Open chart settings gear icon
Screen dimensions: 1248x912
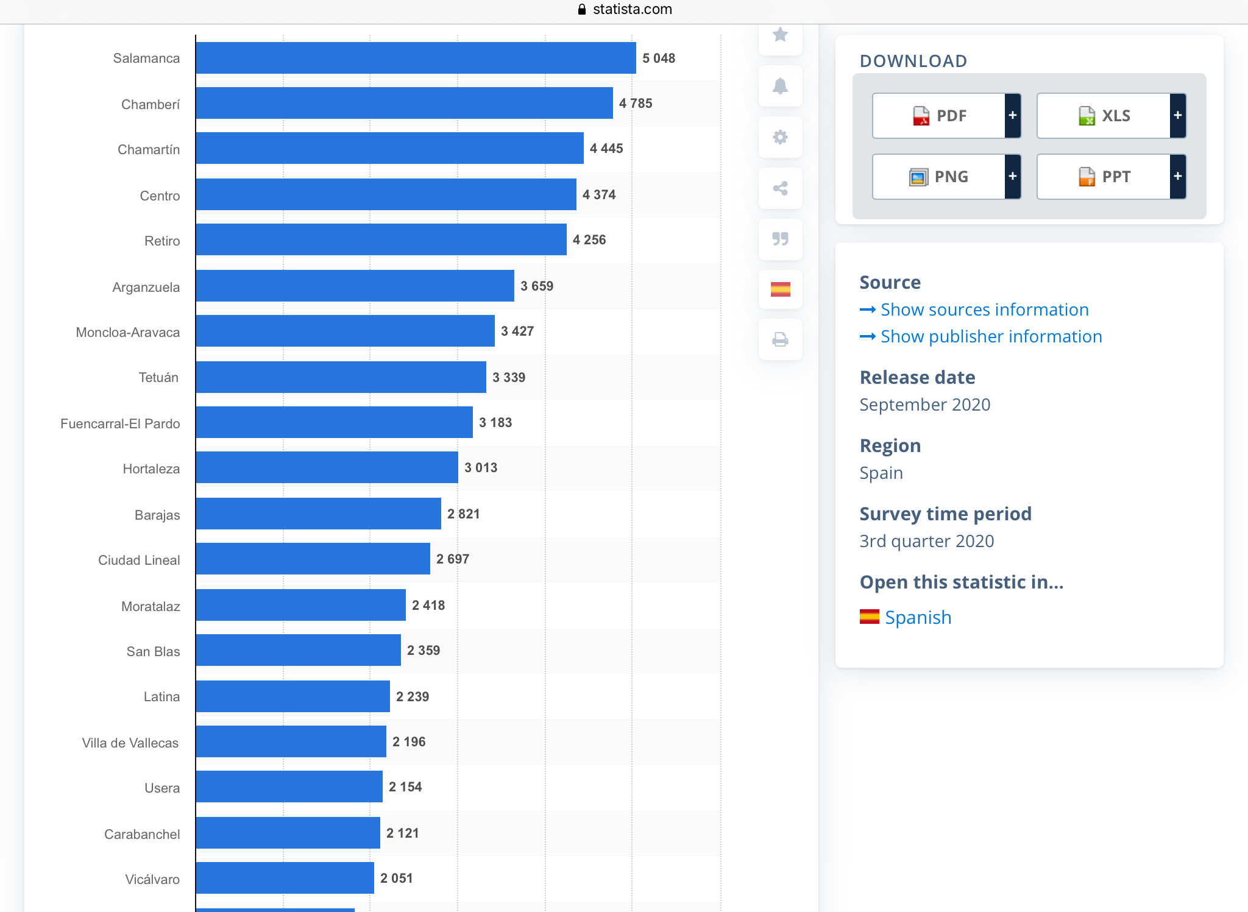(x=780, y=137)
